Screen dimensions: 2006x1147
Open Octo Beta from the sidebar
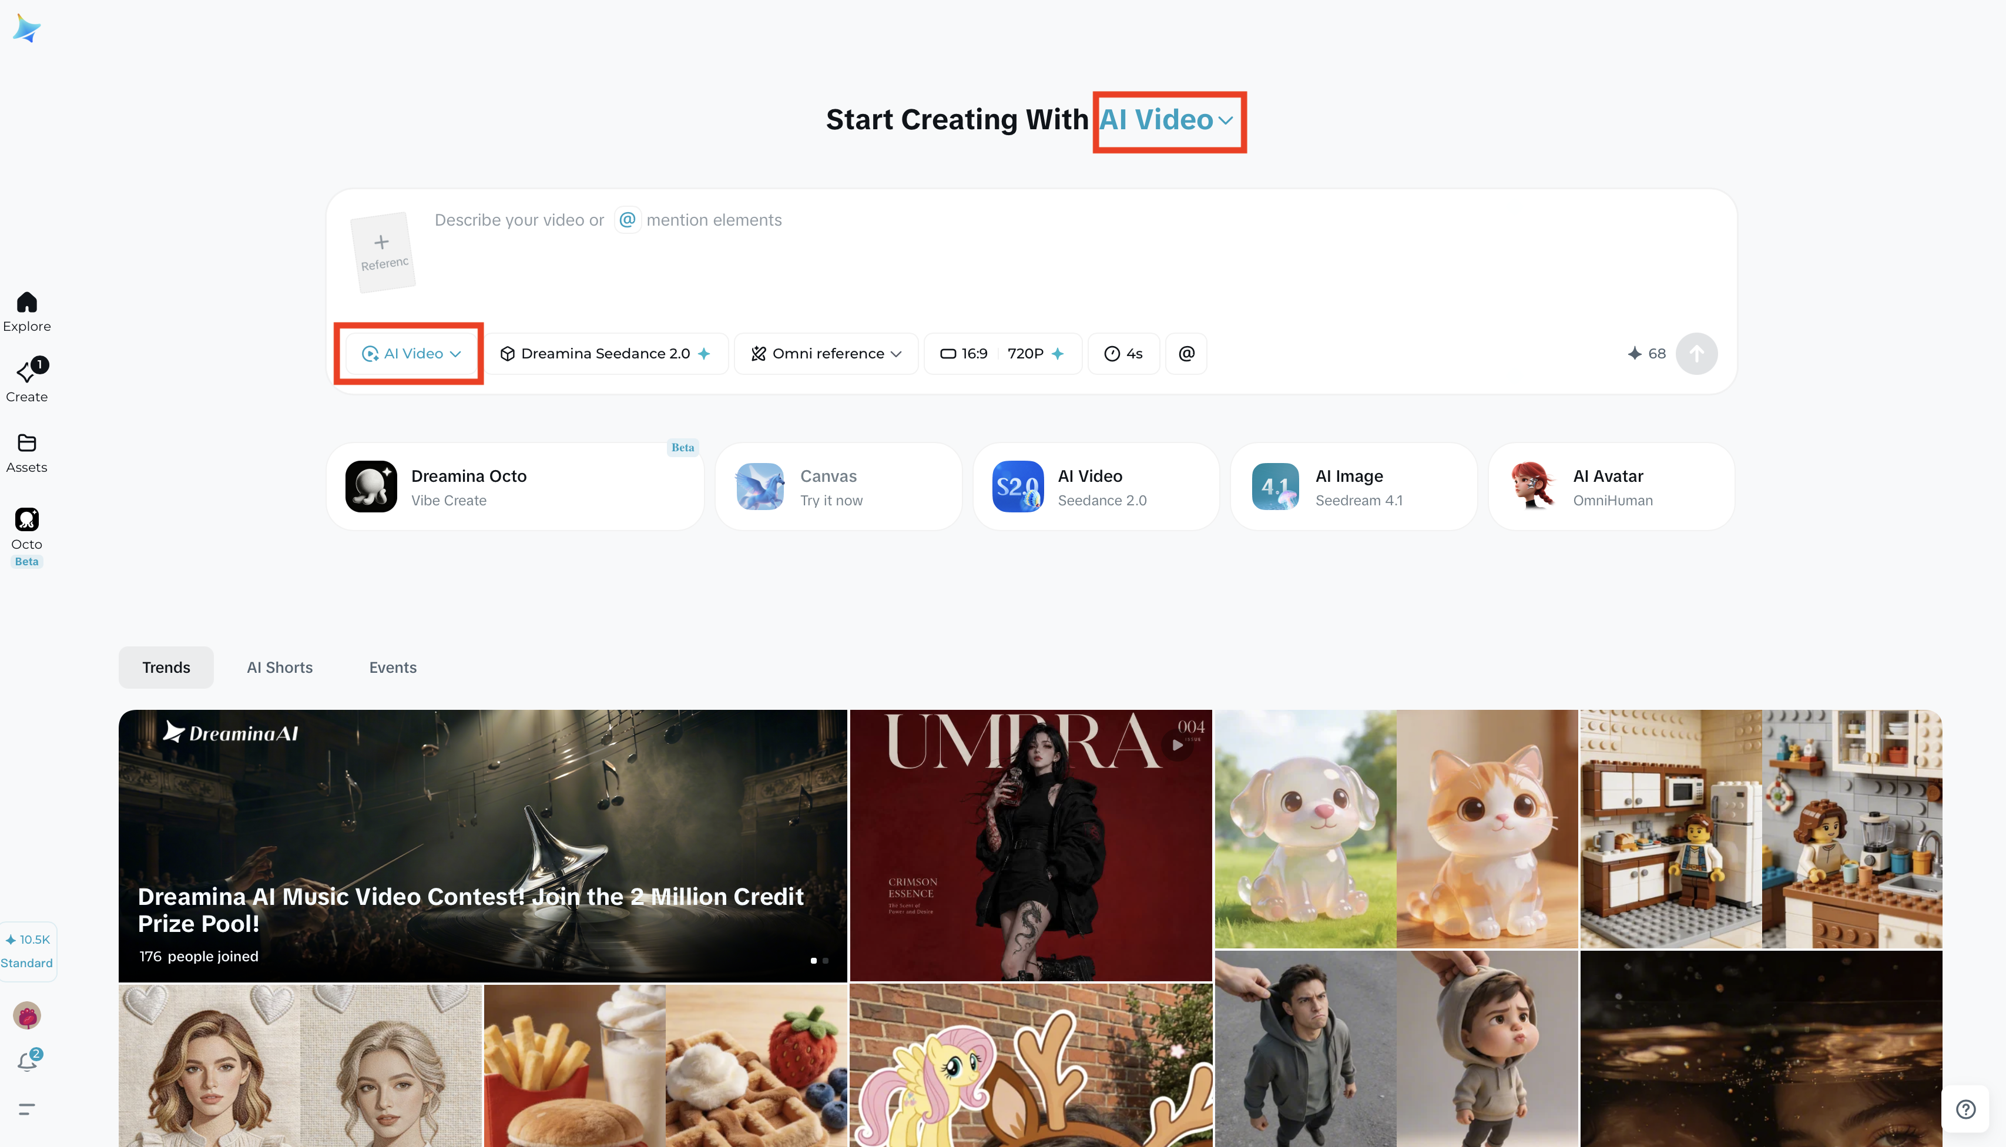coord(27,537)
